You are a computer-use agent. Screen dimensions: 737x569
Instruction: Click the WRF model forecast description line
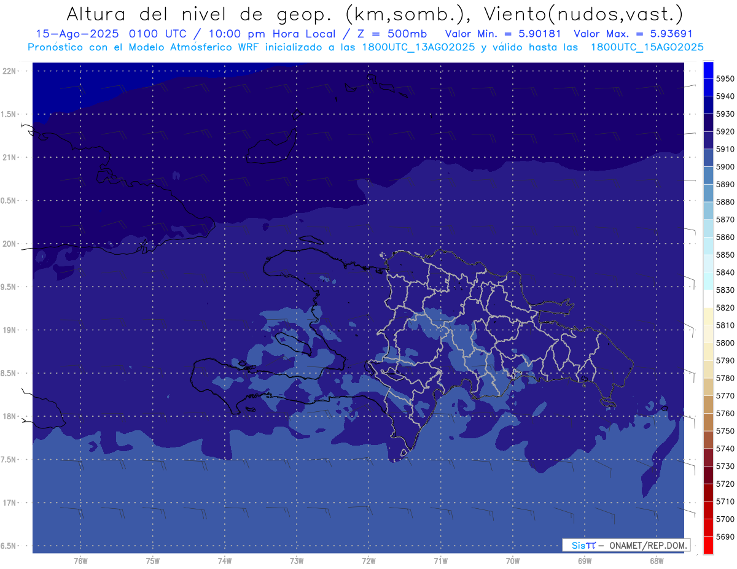tap(365, 47)
